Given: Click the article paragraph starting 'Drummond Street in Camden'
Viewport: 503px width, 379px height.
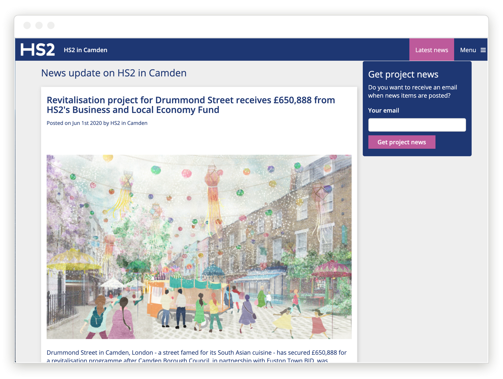Looking at the screenshot, I should coord(197,356).
